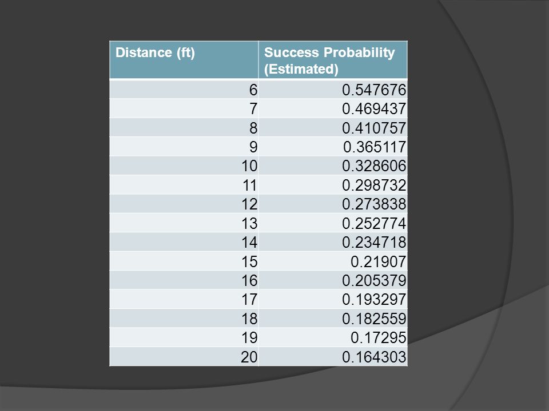Screen dimensions: 549x411
Task: Click the 'Distance (ft)' column header
Action: (x=184, y=60)
